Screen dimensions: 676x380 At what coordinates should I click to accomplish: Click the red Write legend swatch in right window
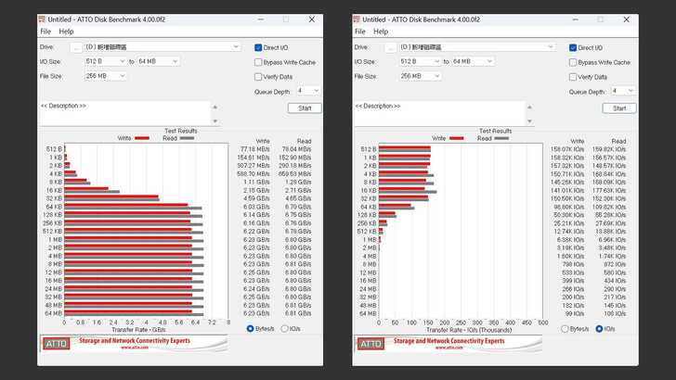click(x=457, y=138)
